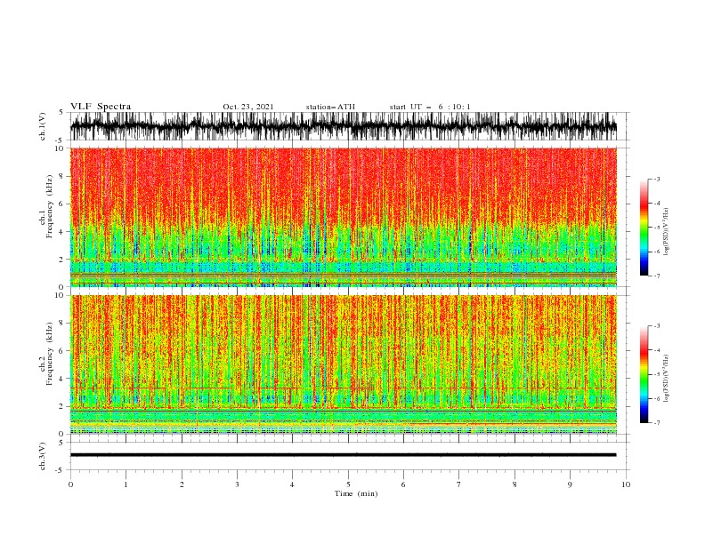Click the time axis tick label '10'
Viewport: 705px width, 544px height.
[x=626, y=484]
